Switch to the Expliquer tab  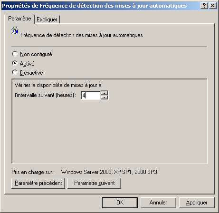47,19
